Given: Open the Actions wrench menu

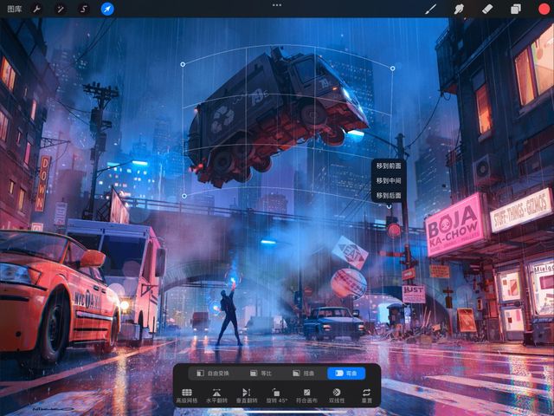Looking at the screenshot, I should coord(36,9).
